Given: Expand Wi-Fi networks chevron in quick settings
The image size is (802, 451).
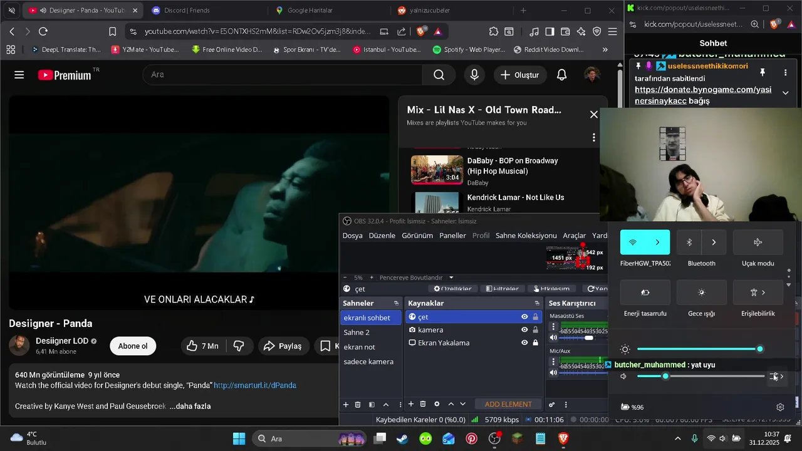Looking at the screenshot, I should click(x=657, y=242).
